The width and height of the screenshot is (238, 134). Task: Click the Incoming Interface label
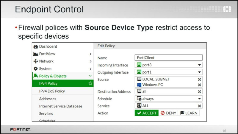(113, 65)
